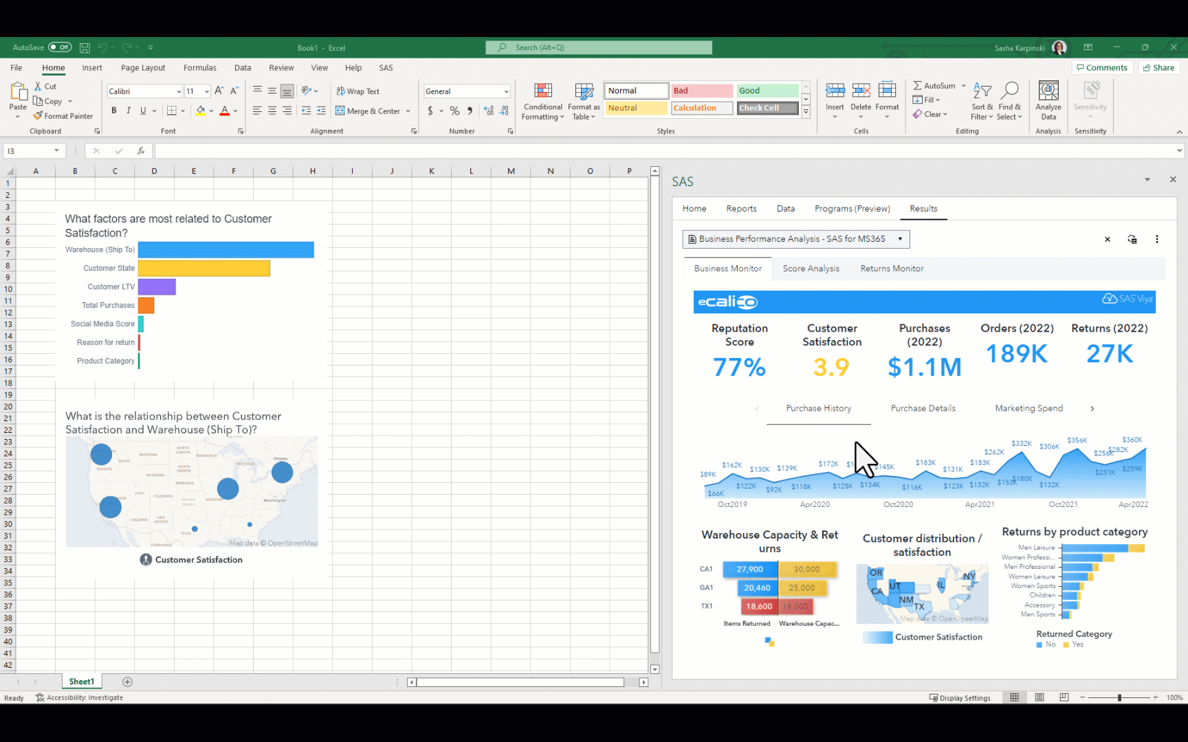Image resolution: width=1188 pixels, height=742 pixels.
Task: Open the Conditional Formatting gallery
Action: click(542, 102)
